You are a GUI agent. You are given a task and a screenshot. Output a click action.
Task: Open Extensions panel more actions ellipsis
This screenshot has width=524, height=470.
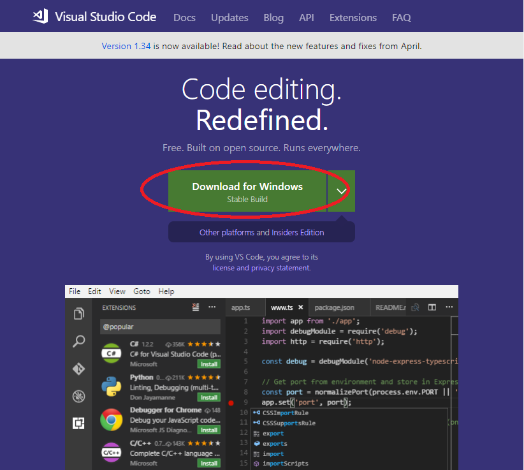pyautogui.click(x=212, y=307)
